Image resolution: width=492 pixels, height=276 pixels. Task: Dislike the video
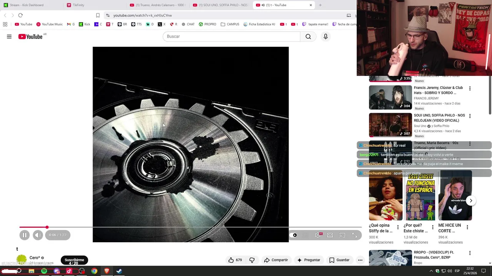click(252, 260)
